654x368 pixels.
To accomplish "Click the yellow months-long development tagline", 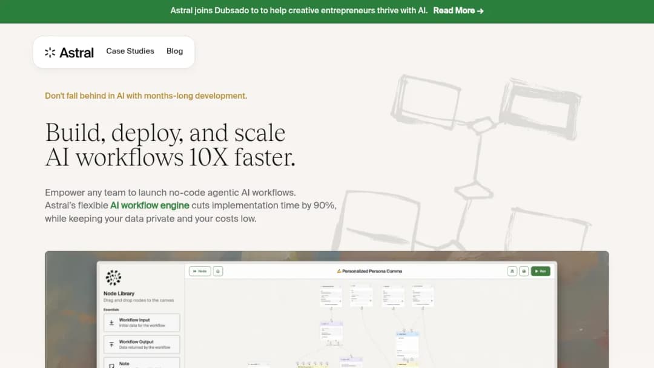I will coord(146,96).
